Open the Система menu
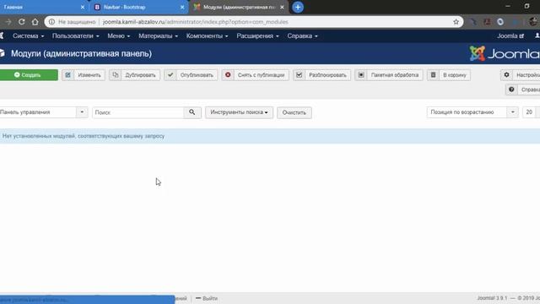The height and width of the screenshot is (304, 540). click(28, 35)
